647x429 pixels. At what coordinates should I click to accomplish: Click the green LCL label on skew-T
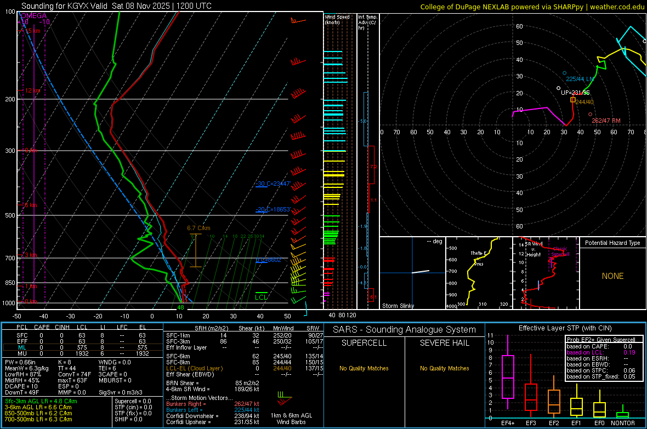click(261, 297)
